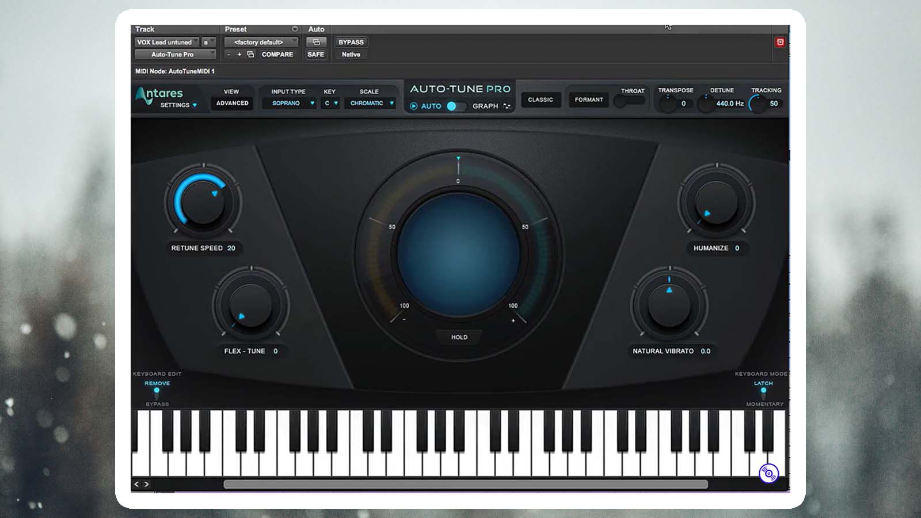Select Momentary keyboard mode label
This screenshot has width=921, height=518.
point(765,404)
